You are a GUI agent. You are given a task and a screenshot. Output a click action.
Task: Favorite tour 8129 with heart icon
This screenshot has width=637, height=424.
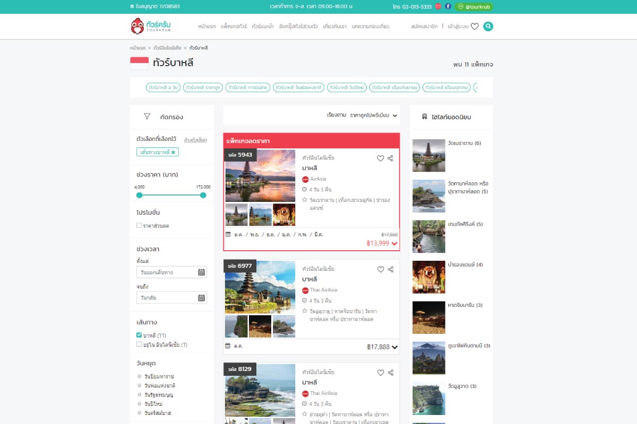click(380, 373)
